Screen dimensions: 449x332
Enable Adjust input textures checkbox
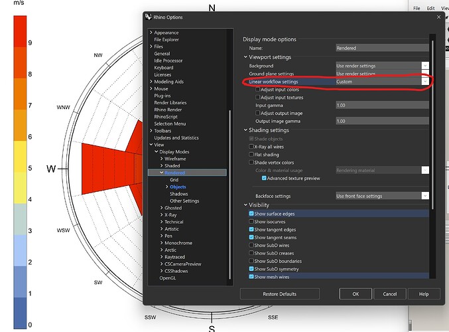point(257,97)
